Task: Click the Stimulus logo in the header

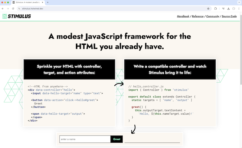Action: pyautogui.click(x=17, y=16)
